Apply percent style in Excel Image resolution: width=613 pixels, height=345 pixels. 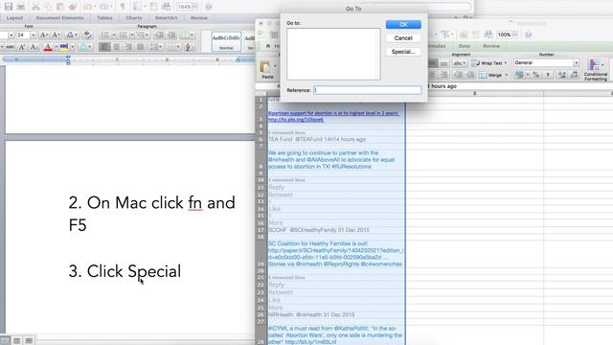point(536,75)
